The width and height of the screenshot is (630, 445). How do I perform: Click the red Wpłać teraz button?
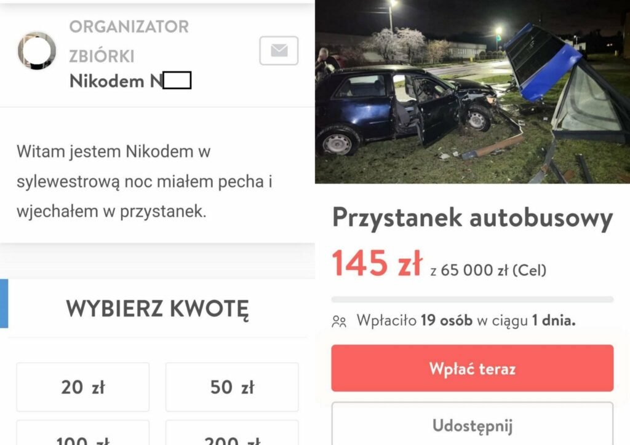pos(472,368)
